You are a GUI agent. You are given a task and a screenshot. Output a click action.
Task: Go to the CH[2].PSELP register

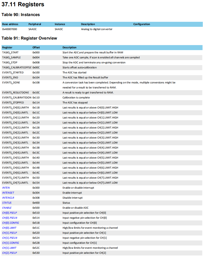pyautogui.click(x=10, y=253)
